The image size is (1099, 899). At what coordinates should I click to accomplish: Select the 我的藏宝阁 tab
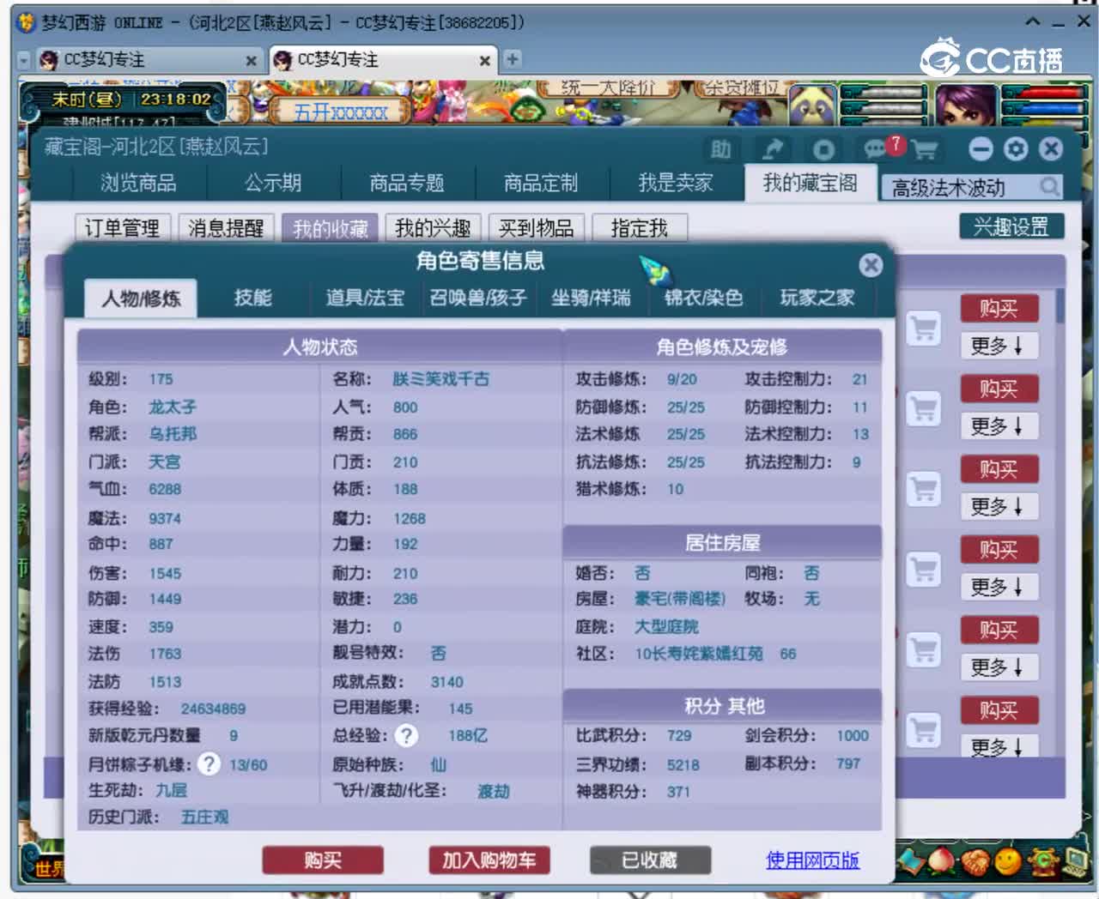click(811, 183)
